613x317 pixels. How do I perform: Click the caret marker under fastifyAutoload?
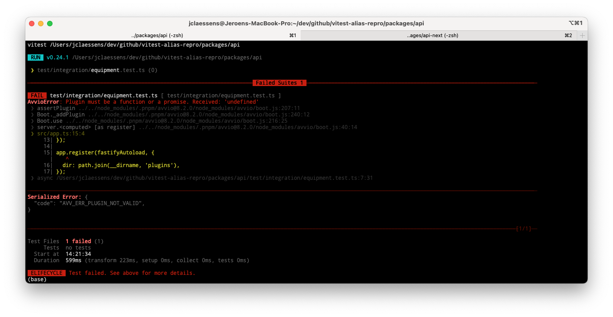pos(66,159)
